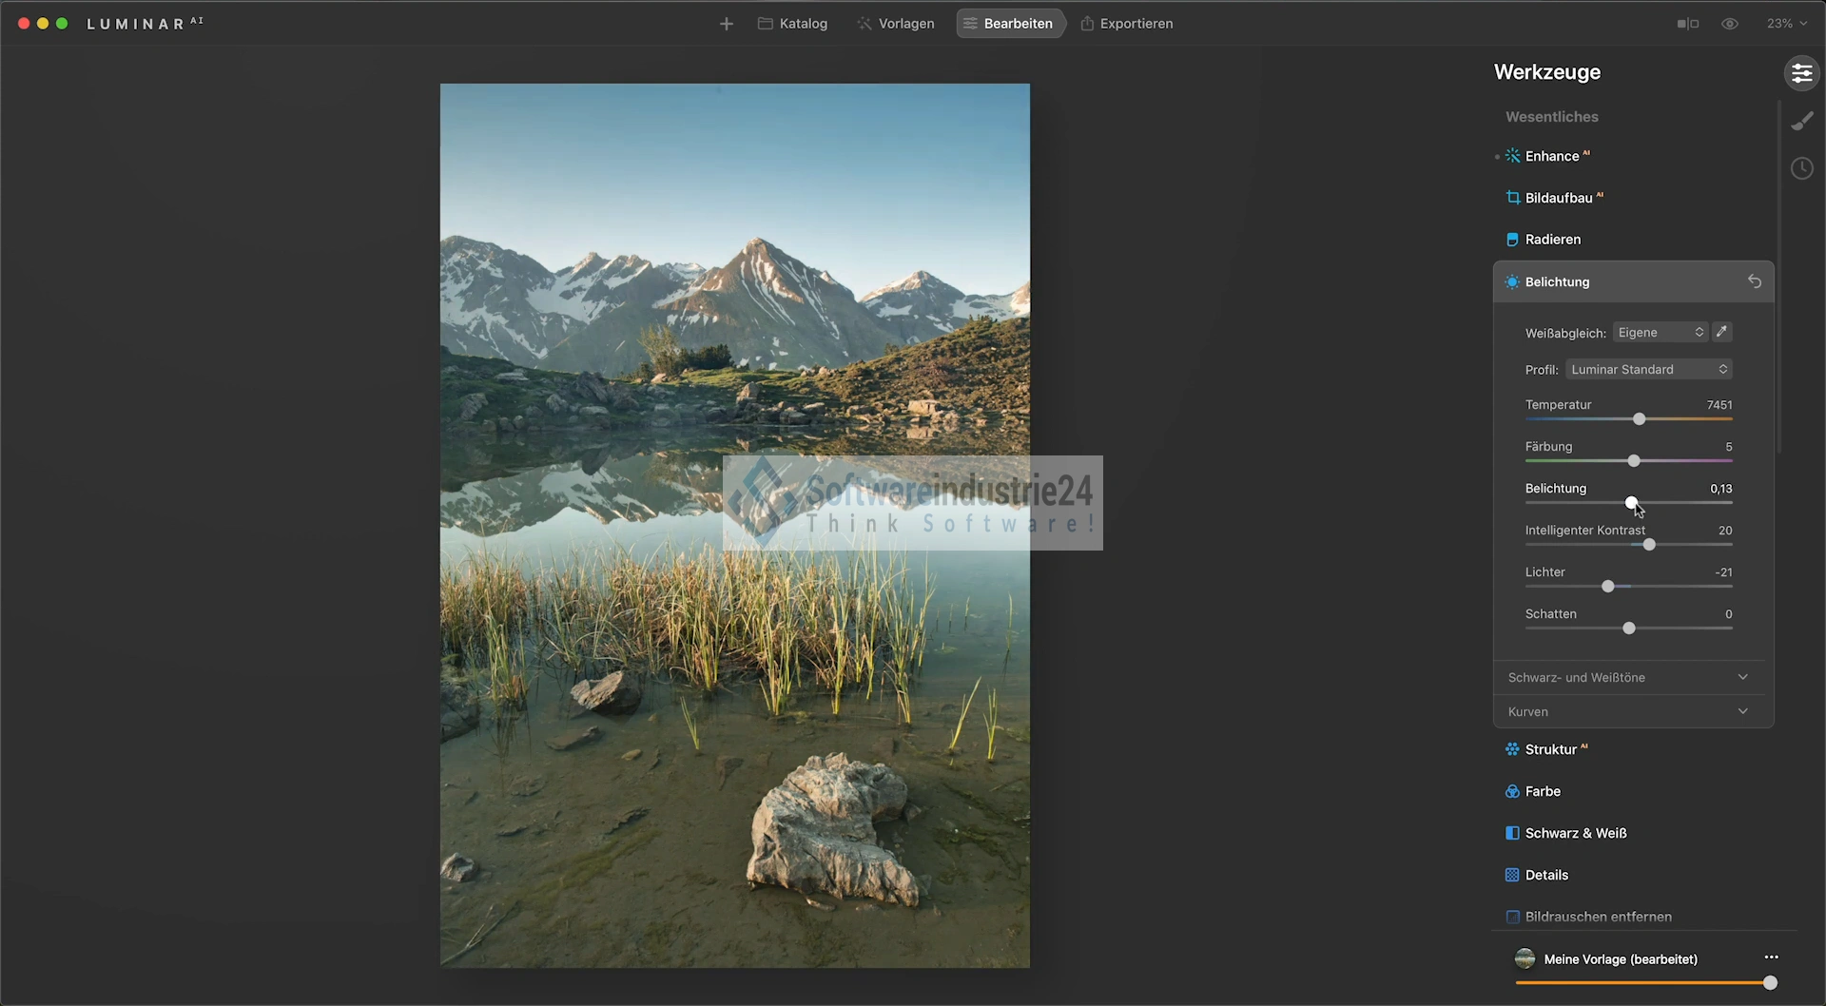Open the three-dot menu for Meine Vorlage
Viewport: 1826px width, 1006px height.
pos(1771,958)
